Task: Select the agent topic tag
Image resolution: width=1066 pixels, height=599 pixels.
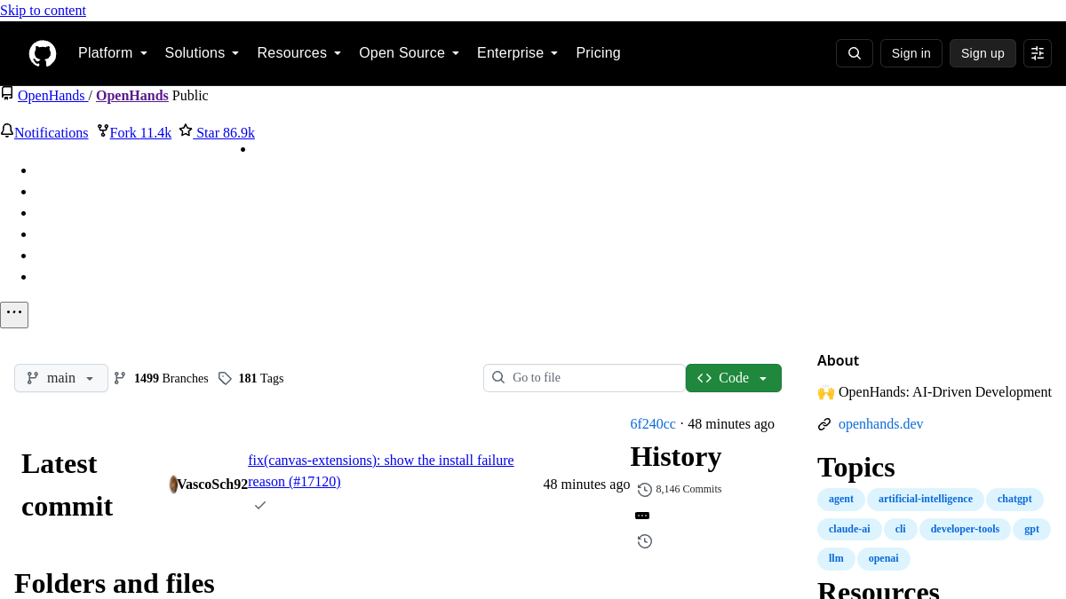Action: coord(841,500)
